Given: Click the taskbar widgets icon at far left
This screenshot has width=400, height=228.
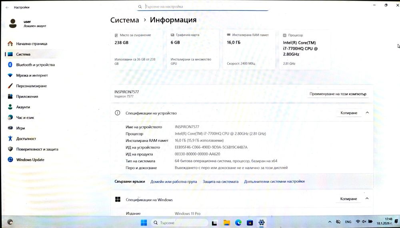Looking at the screenshot, I should pyautogui.click(x=10, y=222).
